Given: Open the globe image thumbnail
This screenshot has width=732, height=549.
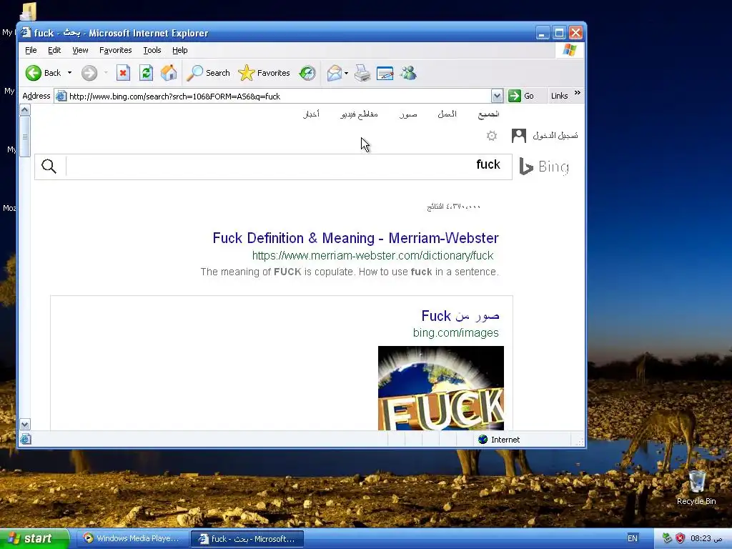Looking at the screenshot, I should [x=440, y=388].
